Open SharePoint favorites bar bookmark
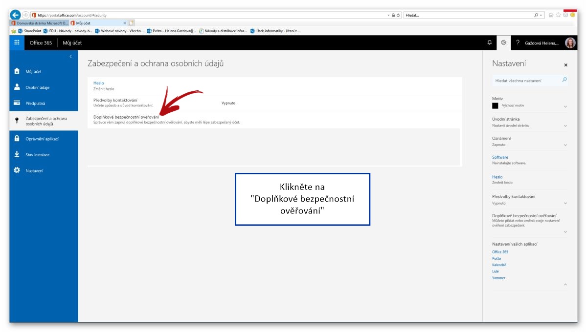587x332 pixels. [30, 30]
